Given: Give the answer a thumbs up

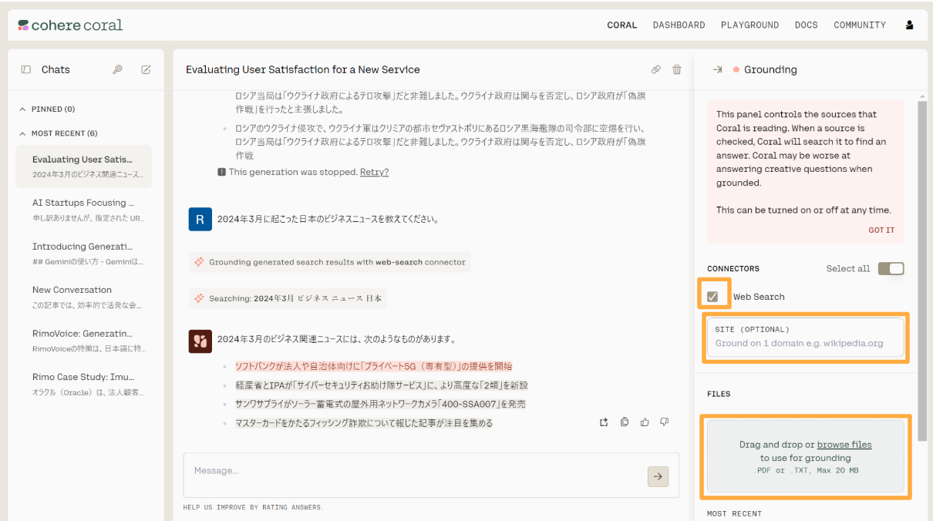Looking at the screenshot, I should (x=645, y=422).
